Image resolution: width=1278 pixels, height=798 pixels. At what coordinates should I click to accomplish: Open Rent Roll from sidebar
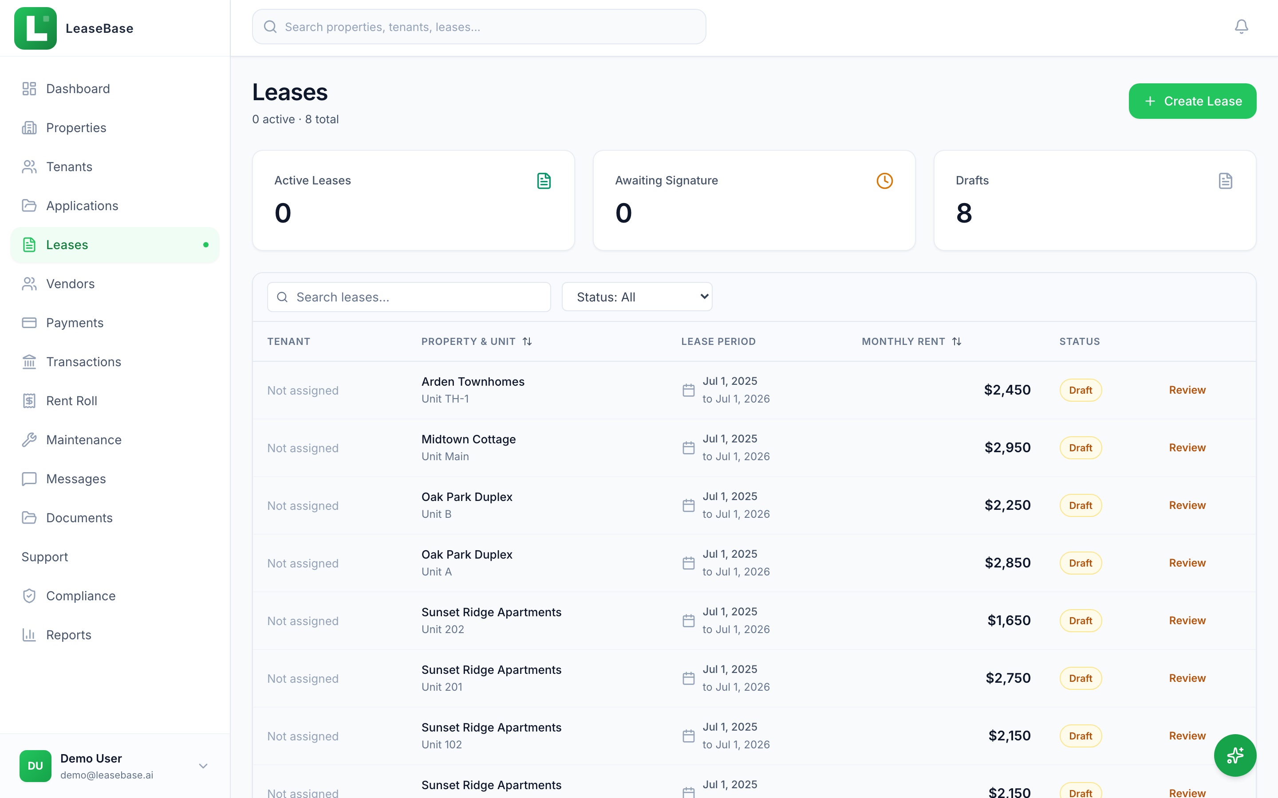114,401
